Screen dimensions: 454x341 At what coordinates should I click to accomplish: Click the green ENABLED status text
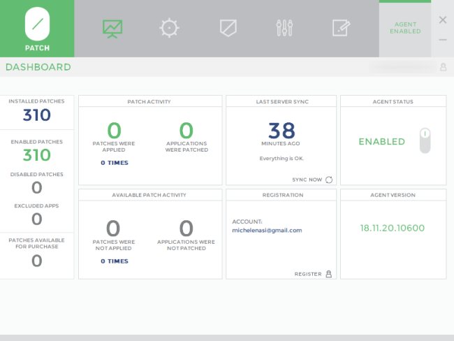pyautogui.click(x=381, y=141)
